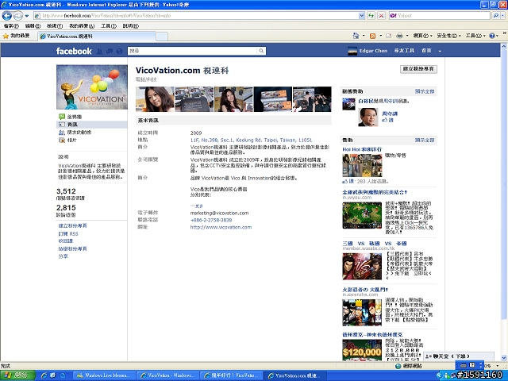This screenshot has height=381, width=508.
Task: Click the thumbs-up 讚 under 周守訓
Action: [x=387, y=120]
